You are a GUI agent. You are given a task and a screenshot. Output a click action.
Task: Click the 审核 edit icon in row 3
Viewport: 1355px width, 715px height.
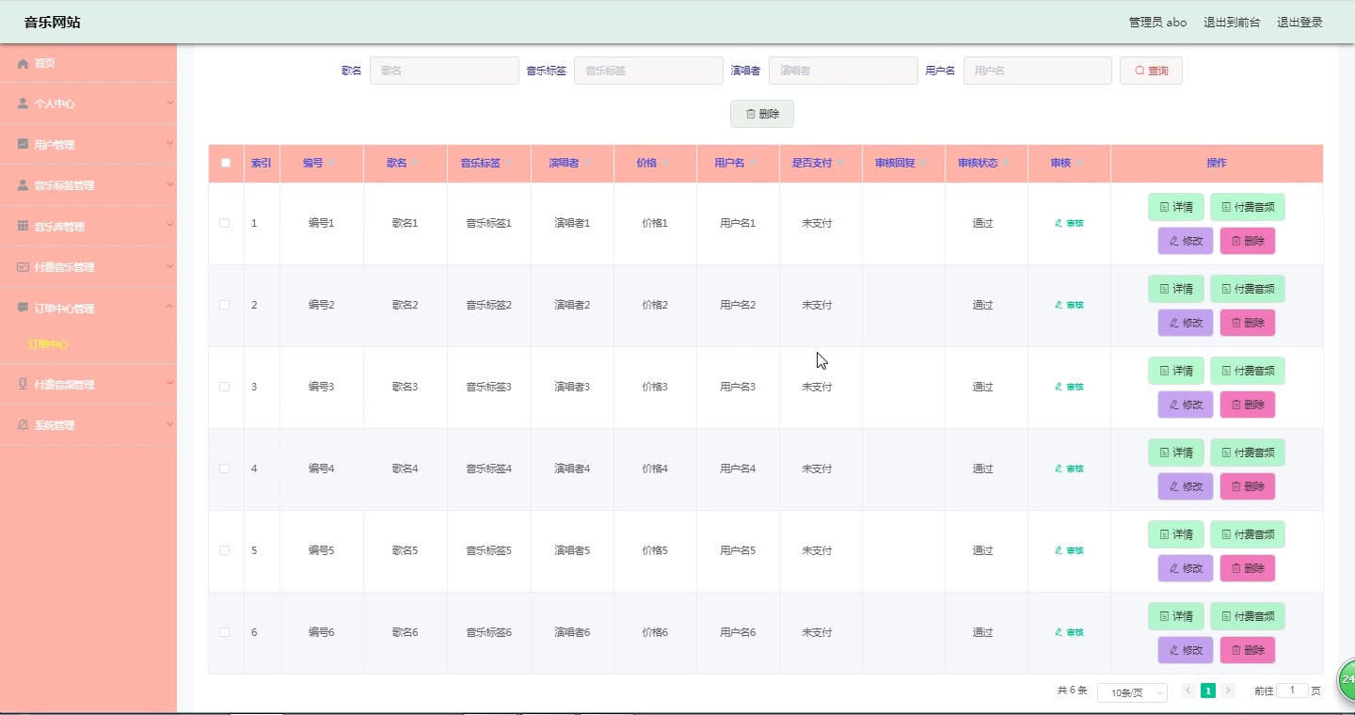pos(1059,387)
